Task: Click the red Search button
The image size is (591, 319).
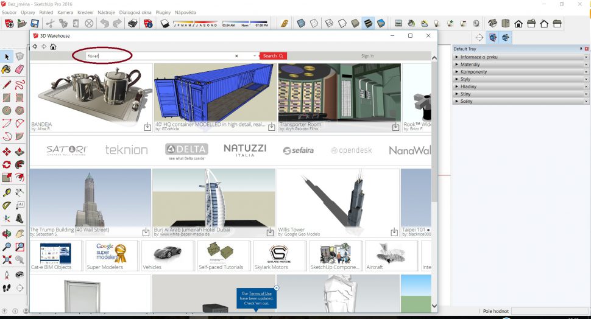Action: 273,56
